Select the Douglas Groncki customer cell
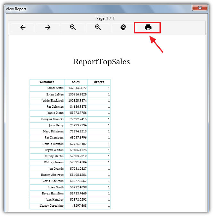The height and width of the screenshot is (216, 213). (47, 119)
